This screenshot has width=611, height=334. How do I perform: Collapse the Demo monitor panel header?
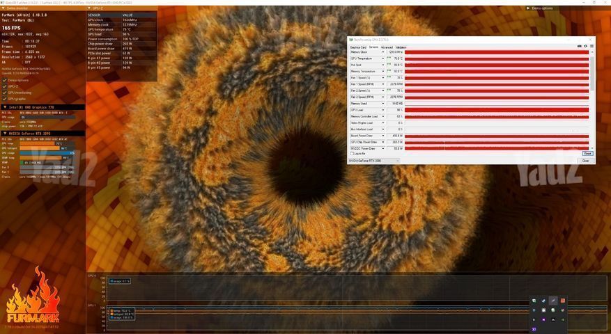(x=43, y=8)
